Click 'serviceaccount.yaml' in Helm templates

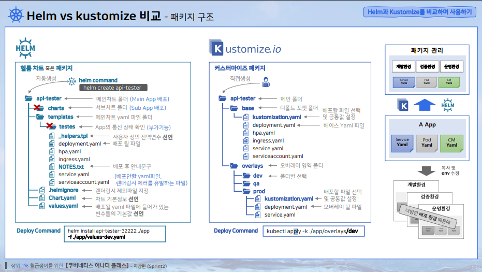(84, 182)
